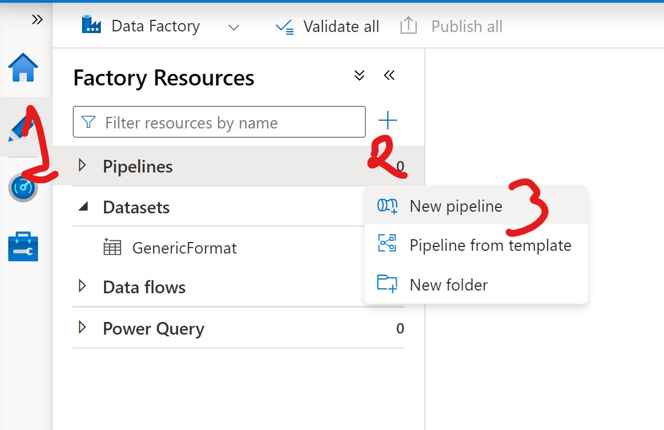
Task: Select Pipeline from template option
Action: (490, 245)
